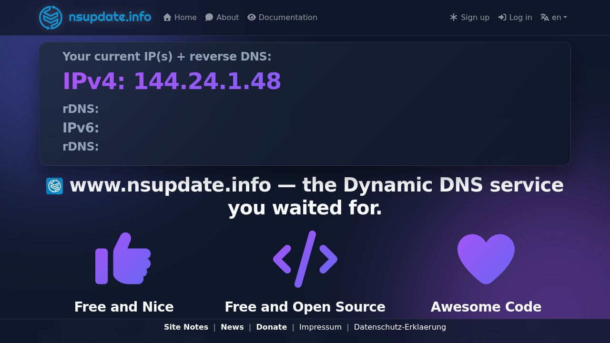Click the 'Free and Nice' heading
The height and width of the screenshot is (343, 610).
[x=124, y=307]
